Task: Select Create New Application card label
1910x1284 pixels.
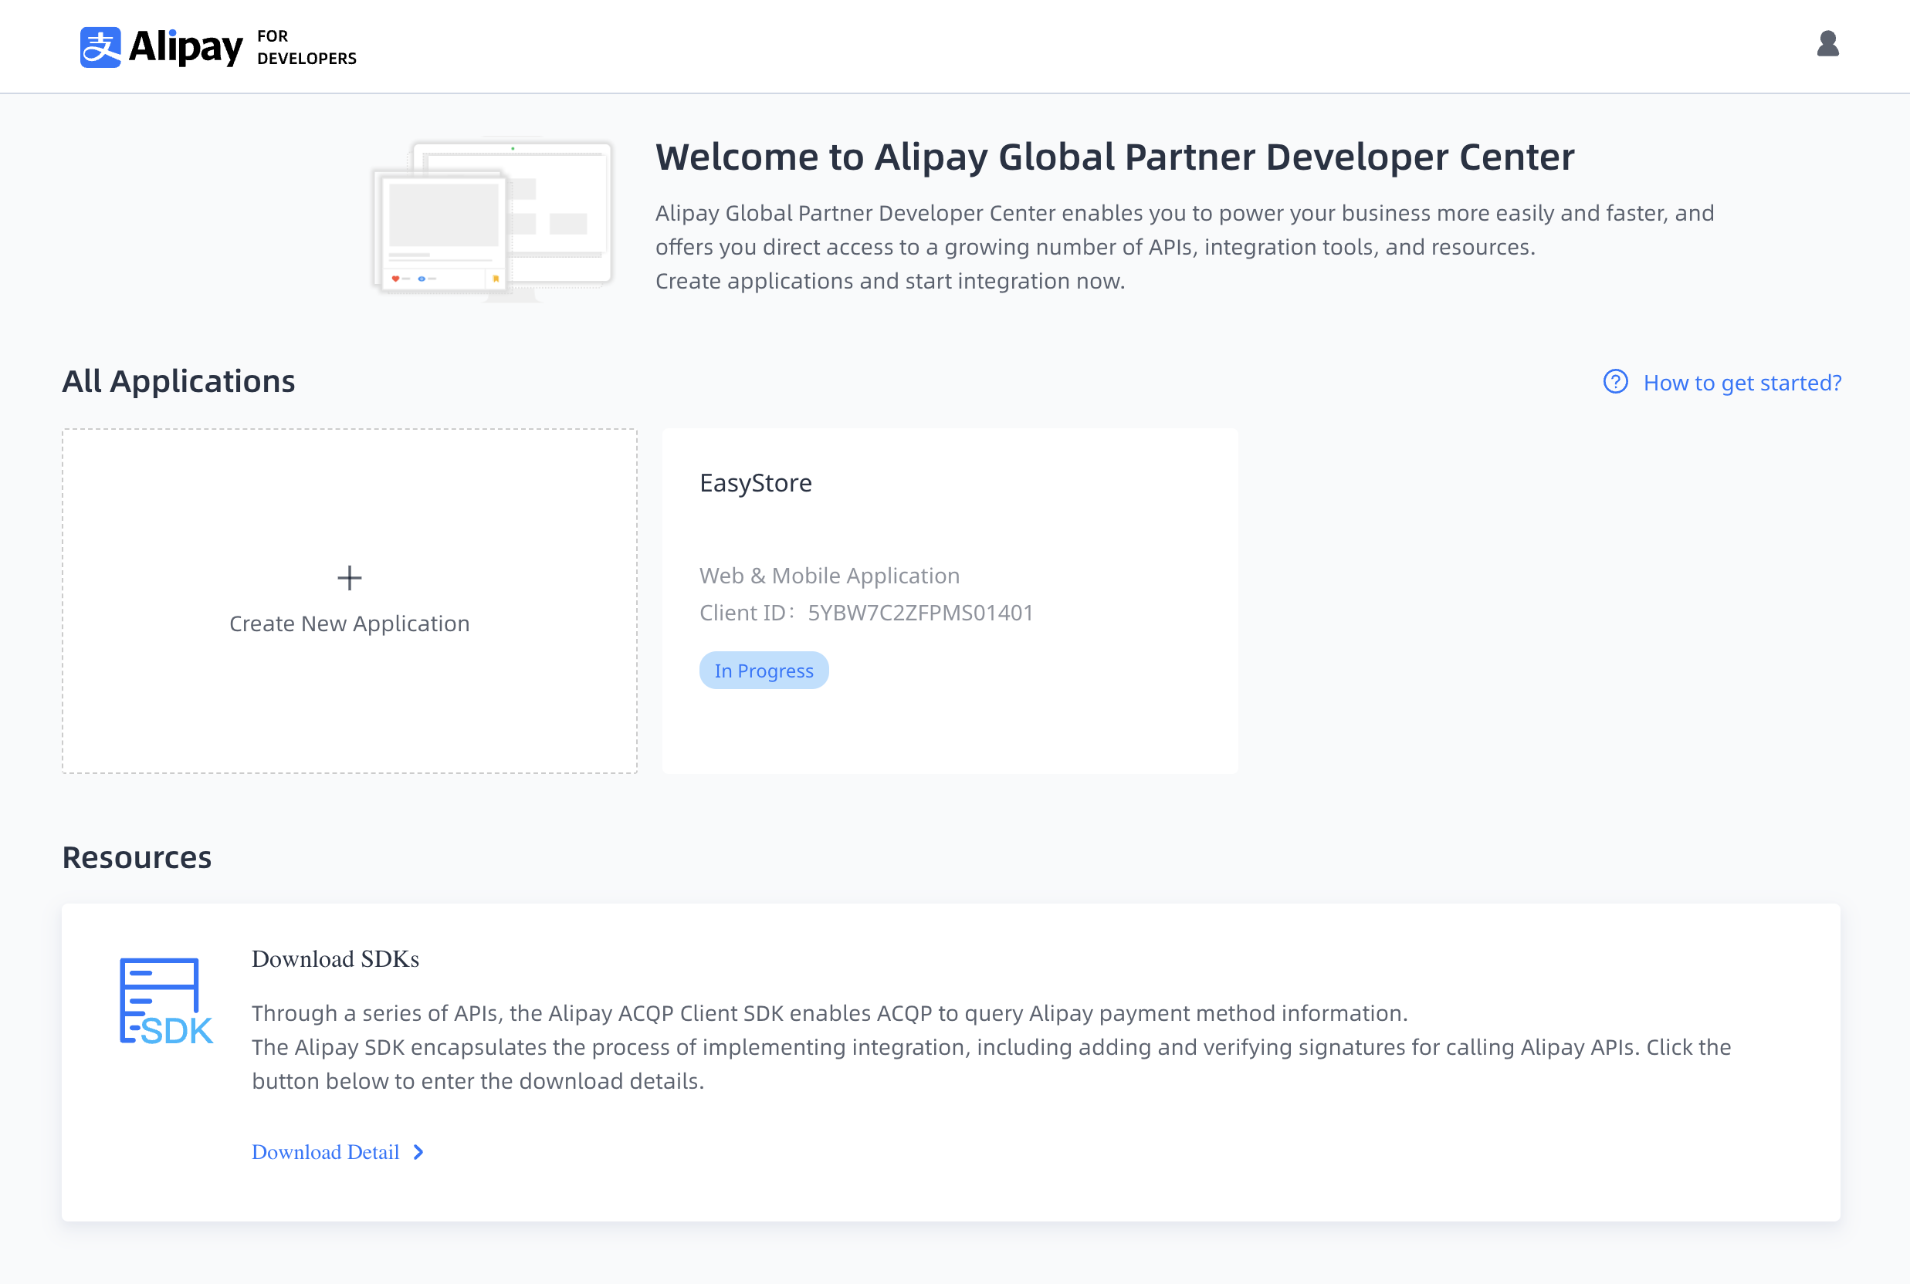Action: click(x=350, y=624)
